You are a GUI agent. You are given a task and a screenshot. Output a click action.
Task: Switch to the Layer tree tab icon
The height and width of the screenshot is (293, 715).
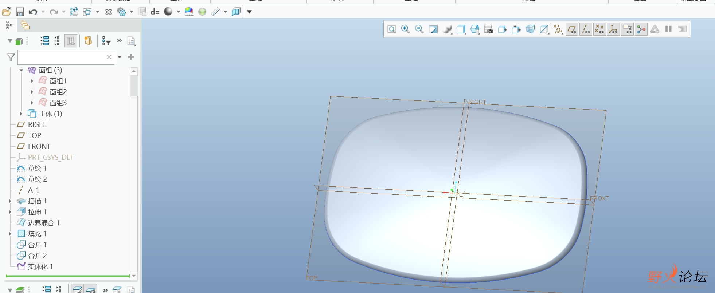click(25, 25)
